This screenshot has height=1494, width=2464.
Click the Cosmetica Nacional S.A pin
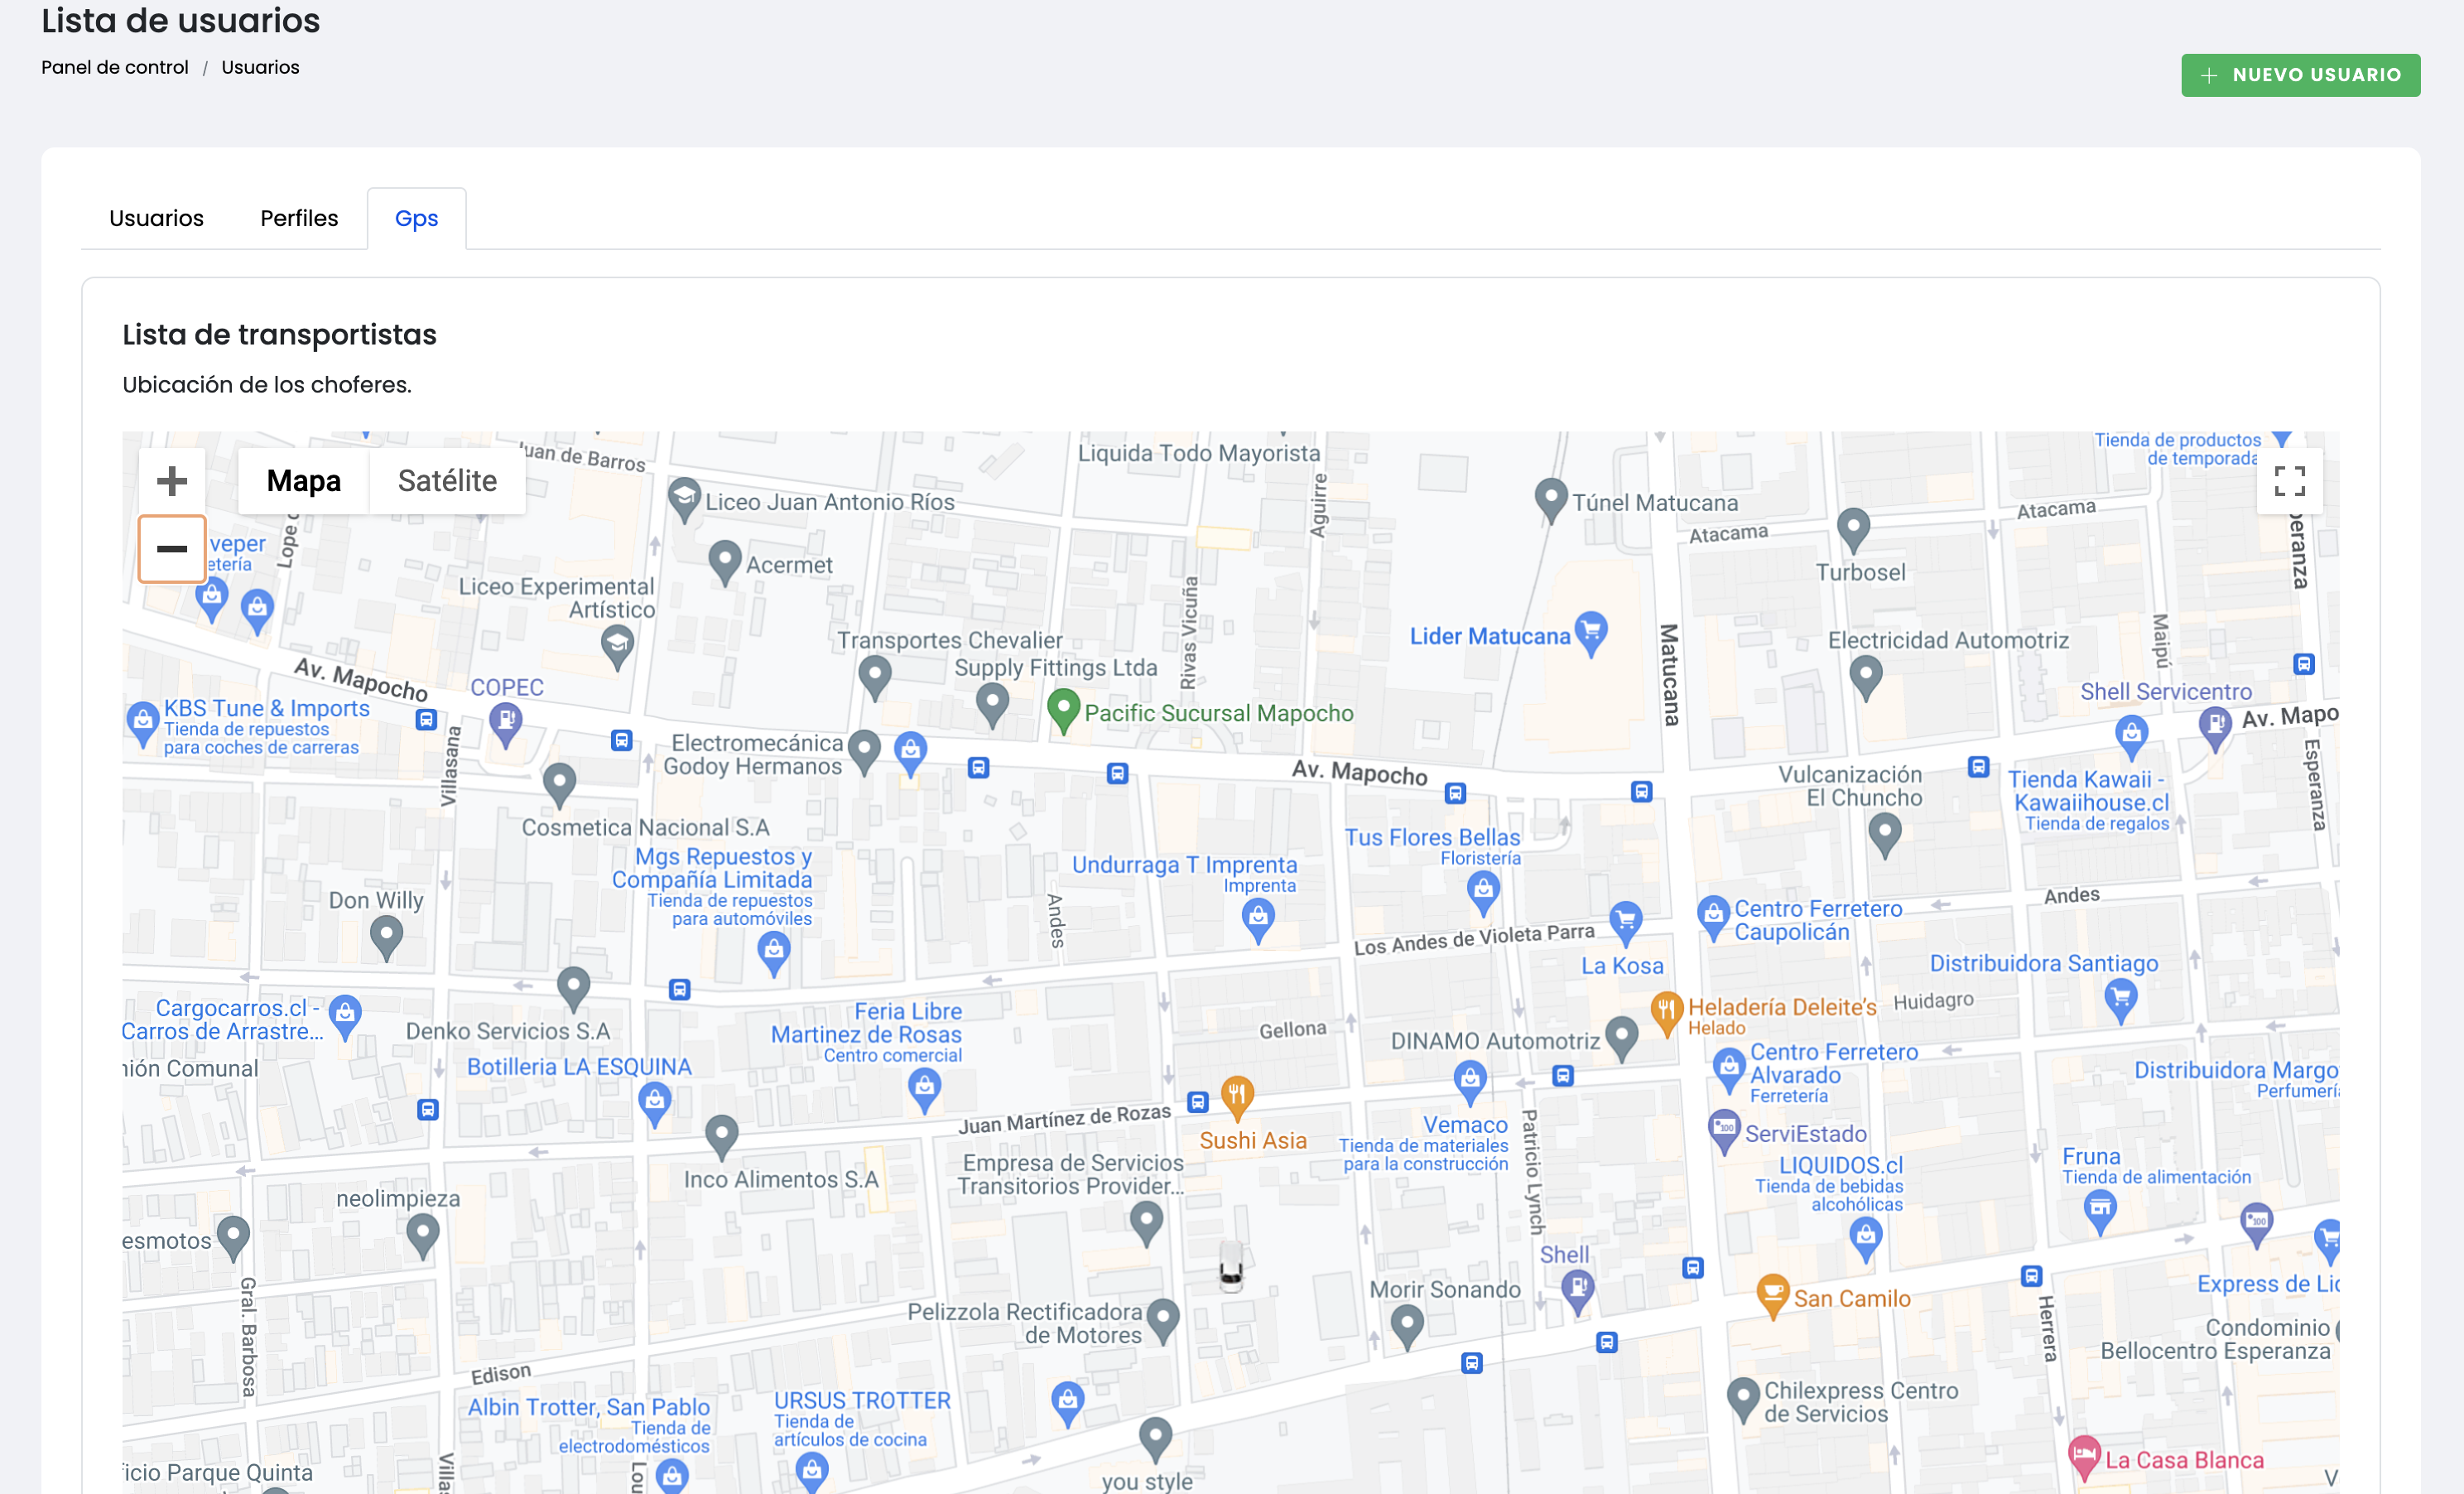pos(559,785)
